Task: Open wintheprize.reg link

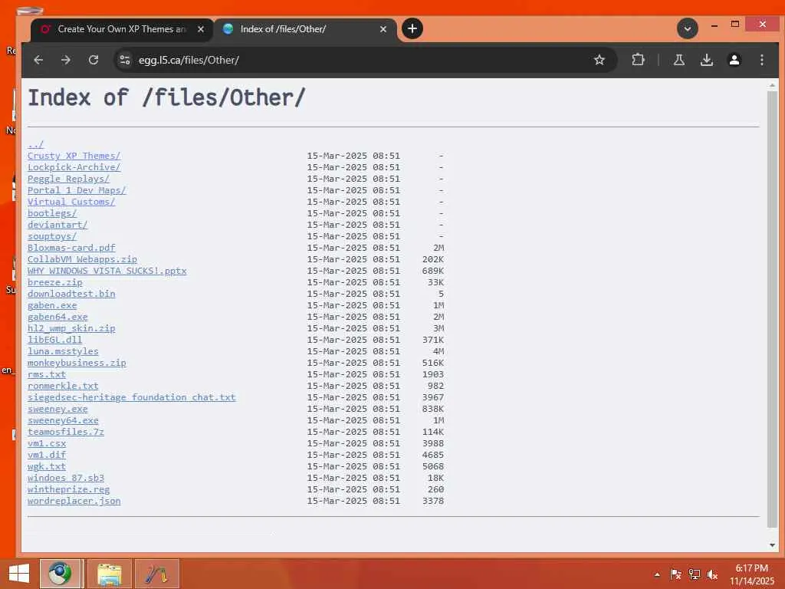Action: click(68, 490)
